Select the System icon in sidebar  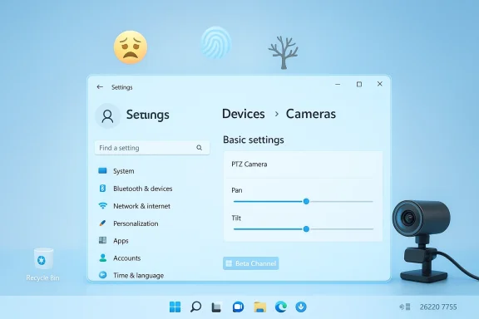[102, 170]
